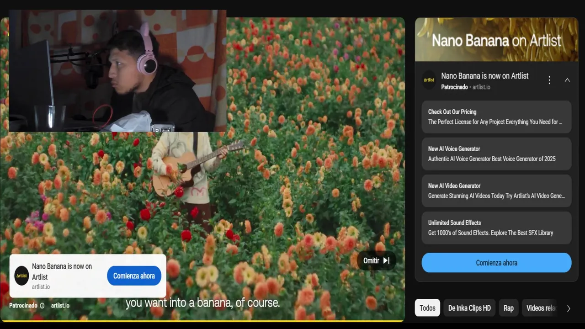Click the Nano Banana side panel title
Screen dimensions: 585x329
point(484,76)
